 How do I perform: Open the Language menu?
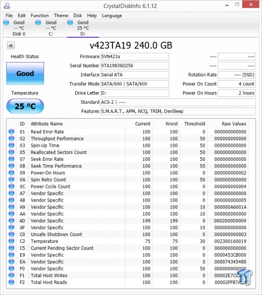[112, 16]
